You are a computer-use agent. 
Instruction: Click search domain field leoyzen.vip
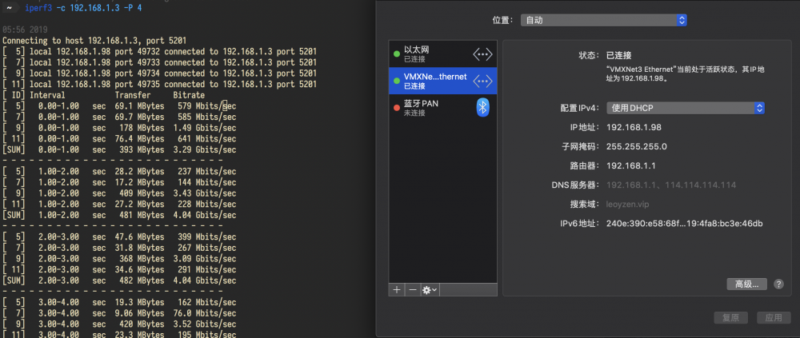627,205
